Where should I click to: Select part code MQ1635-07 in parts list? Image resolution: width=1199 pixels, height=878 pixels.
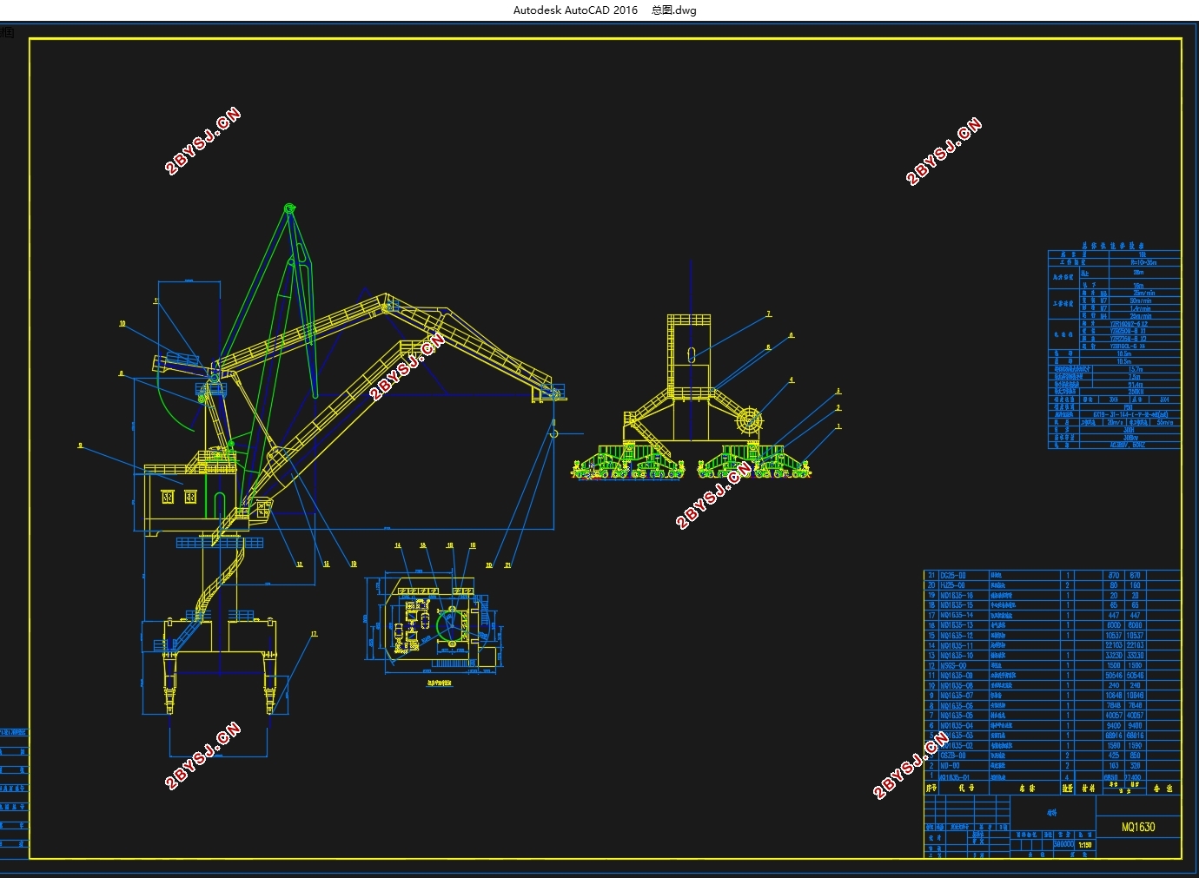[957, 696]
